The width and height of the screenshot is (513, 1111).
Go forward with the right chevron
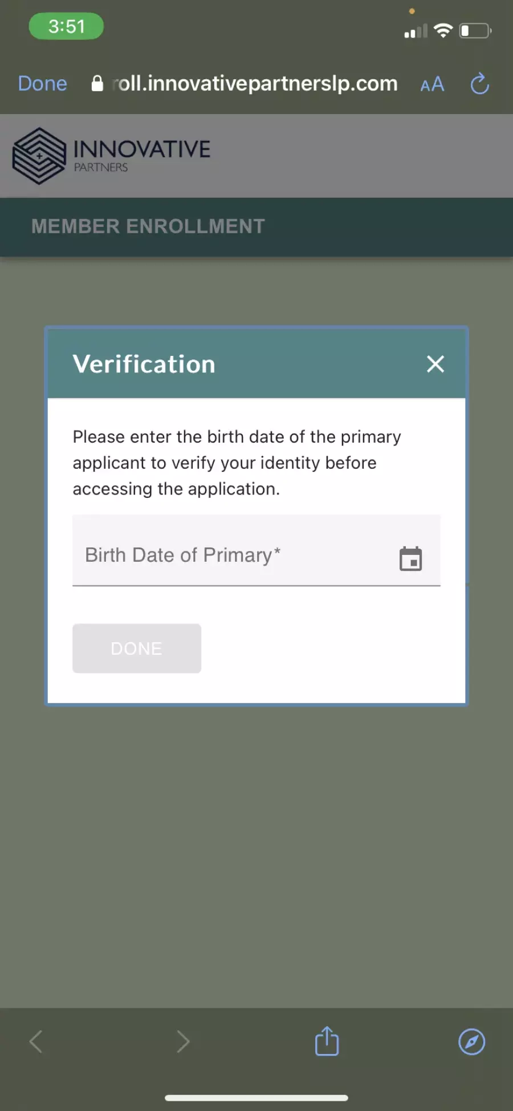pyautogui.click(x=183, y=1041)
